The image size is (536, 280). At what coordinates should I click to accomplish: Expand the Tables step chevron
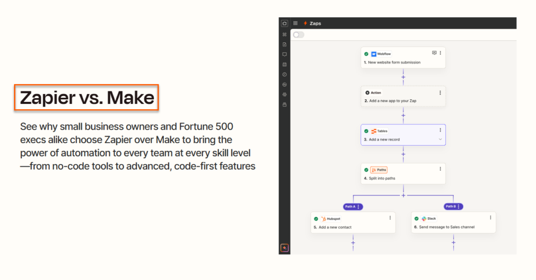tap(440, 139)
